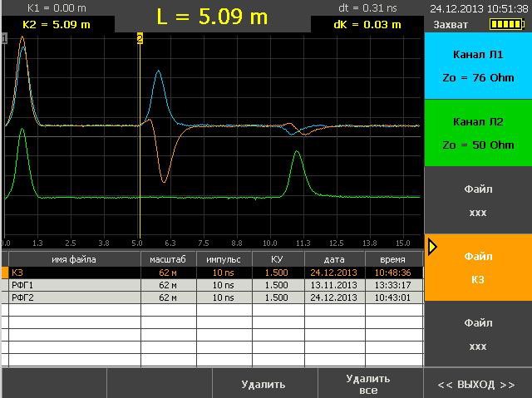Select the orange Файл КЗ slot
Viewport: 532px width, 398px height.
click(478, 268)
